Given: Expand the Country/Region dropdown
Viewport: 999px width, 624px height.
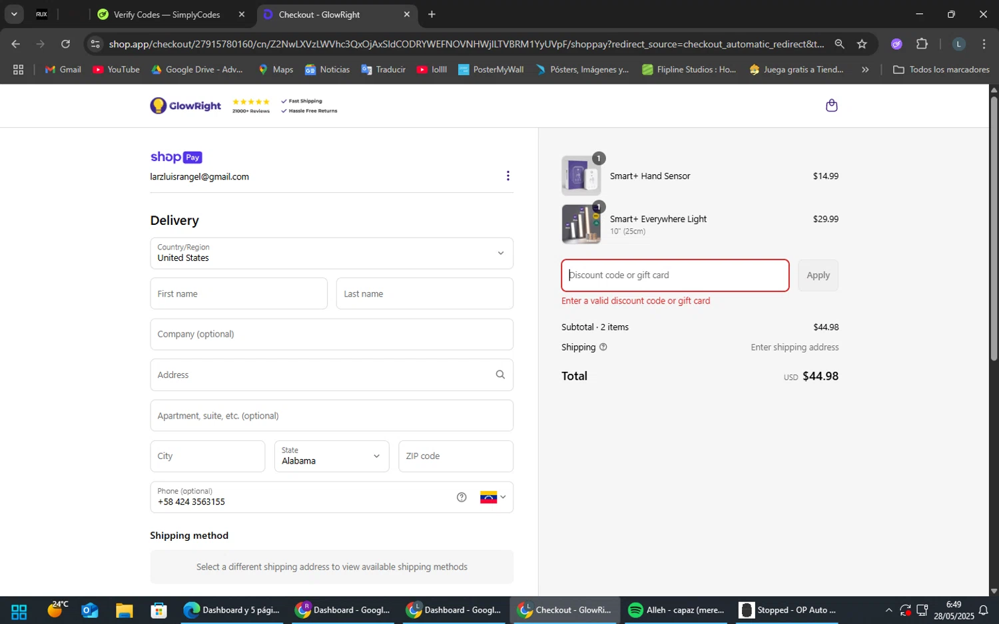Looking at the screenshot, I should click(x=332, y=253).
